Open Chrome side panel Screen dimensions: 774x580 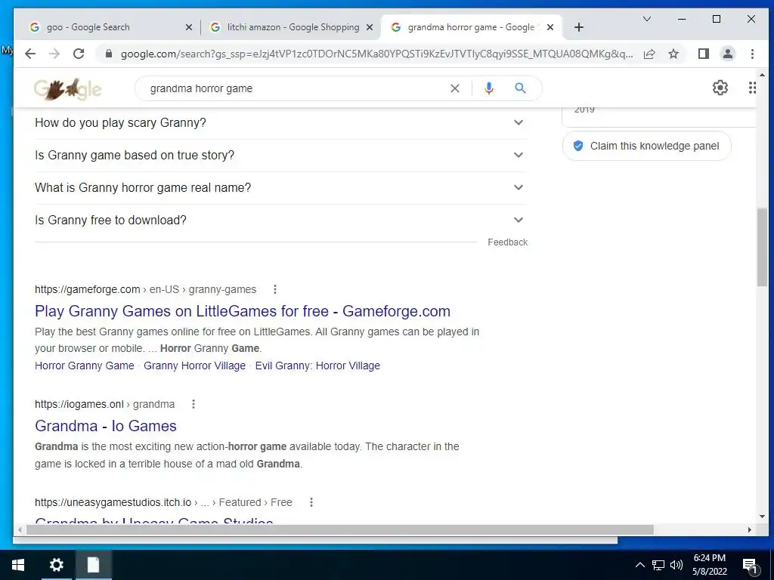point(704,54)
